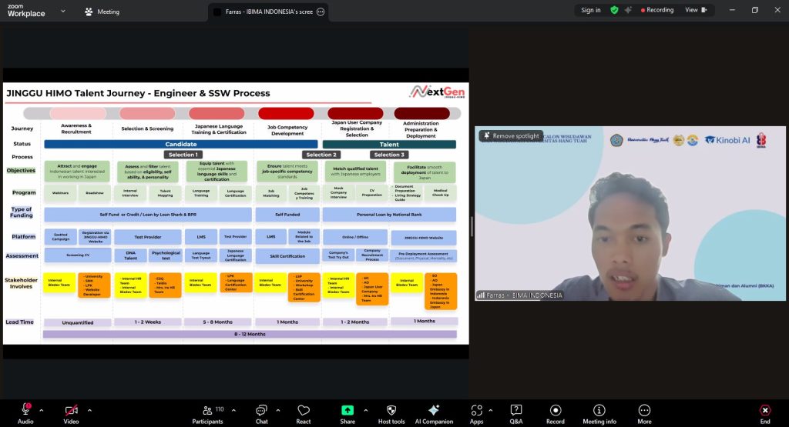
Task: Open Host tools shield icon
Action: click(x=391, y=410)
